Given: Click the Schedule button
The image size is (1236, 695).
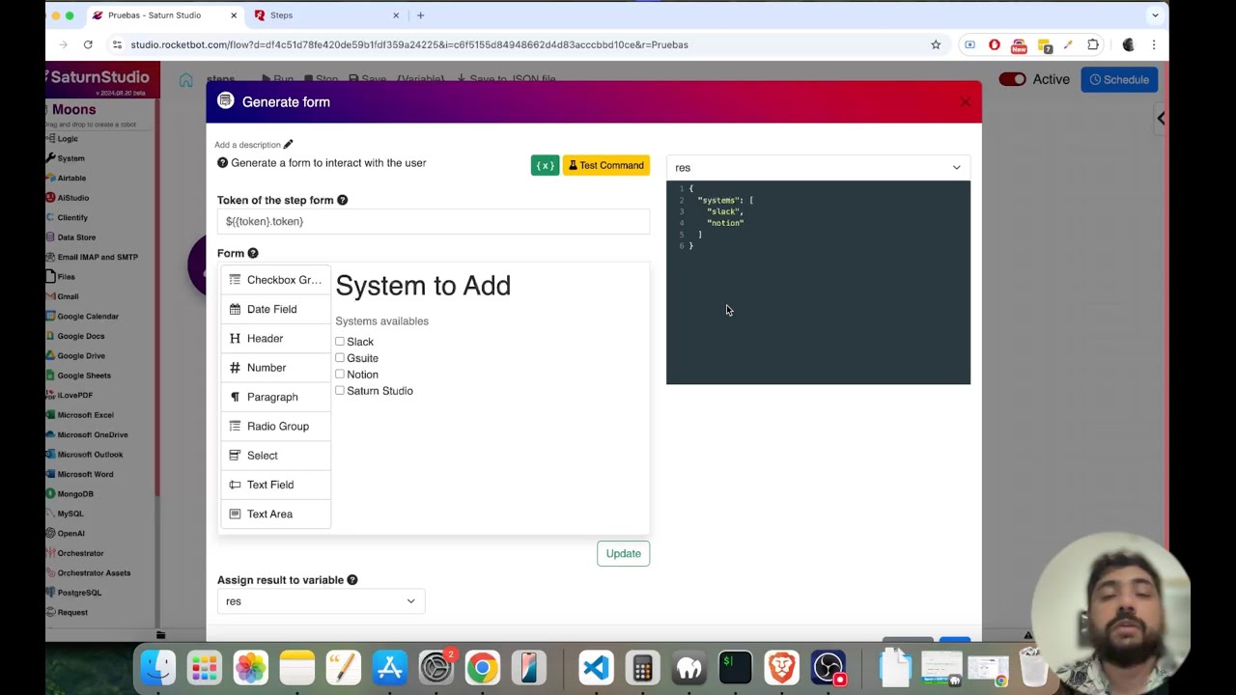Looking at the screenshot, I should tap(1119, 79).
